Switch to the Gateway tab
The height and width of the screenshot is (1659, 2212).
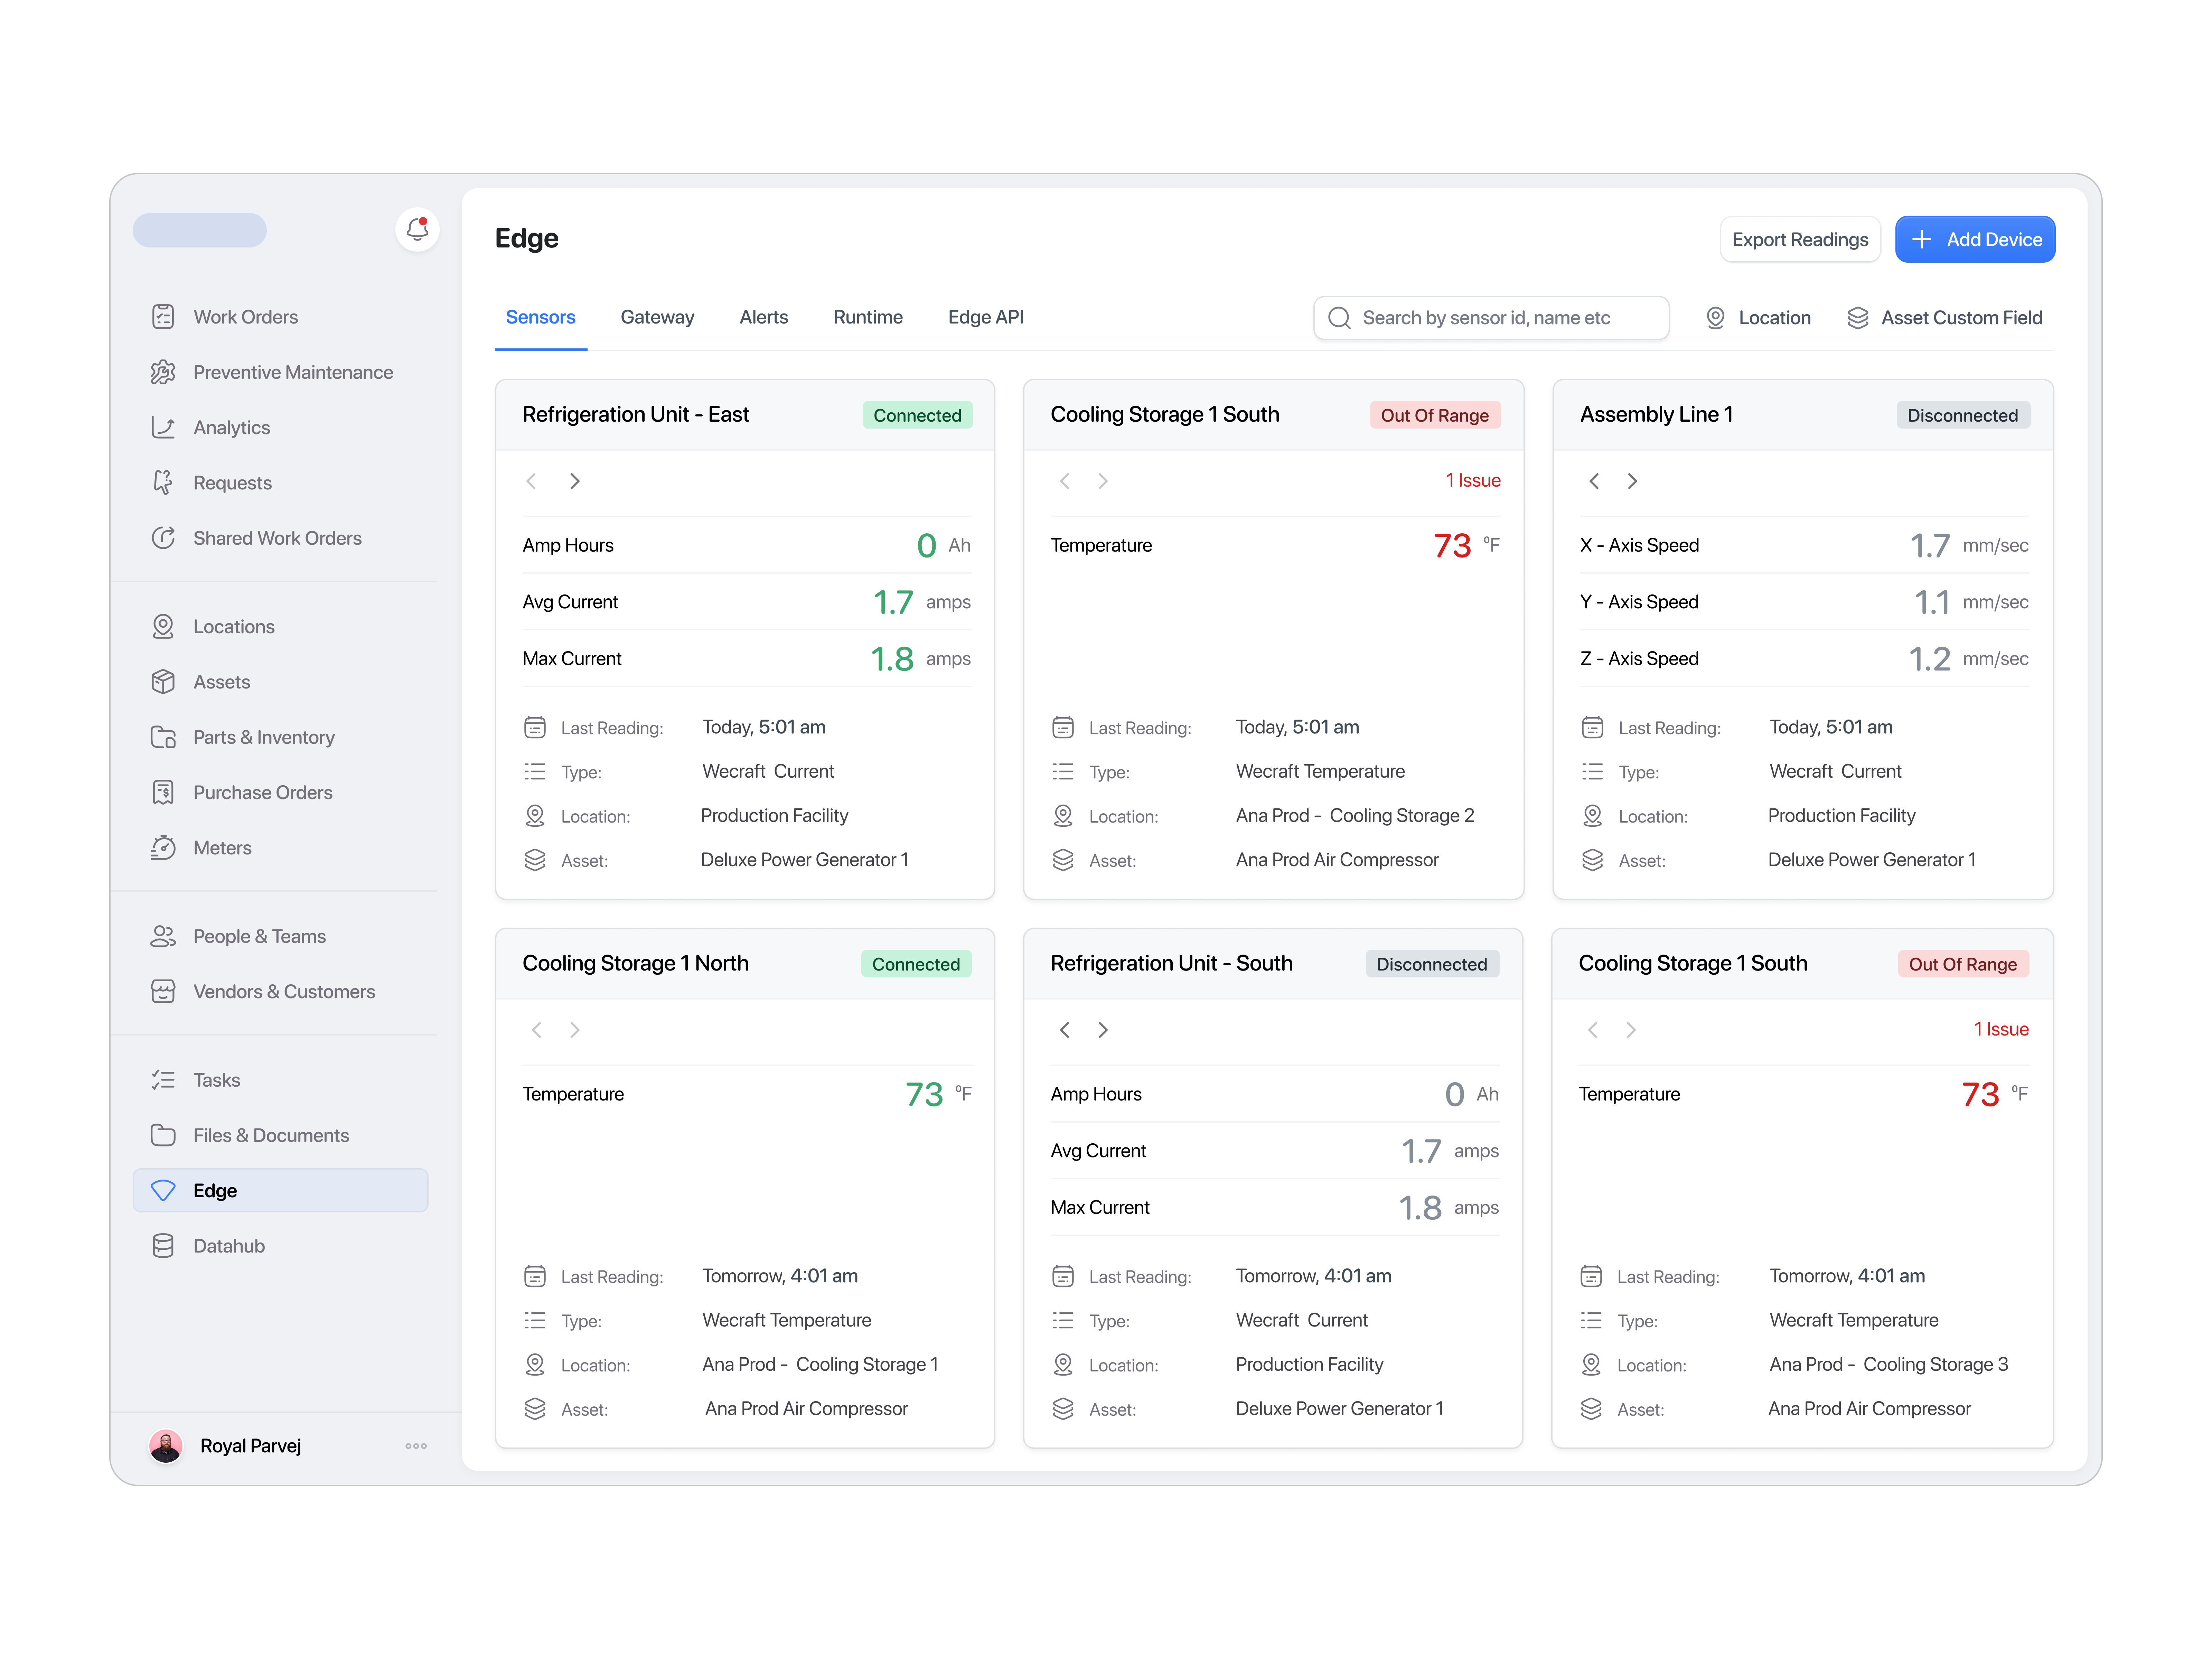657,317
